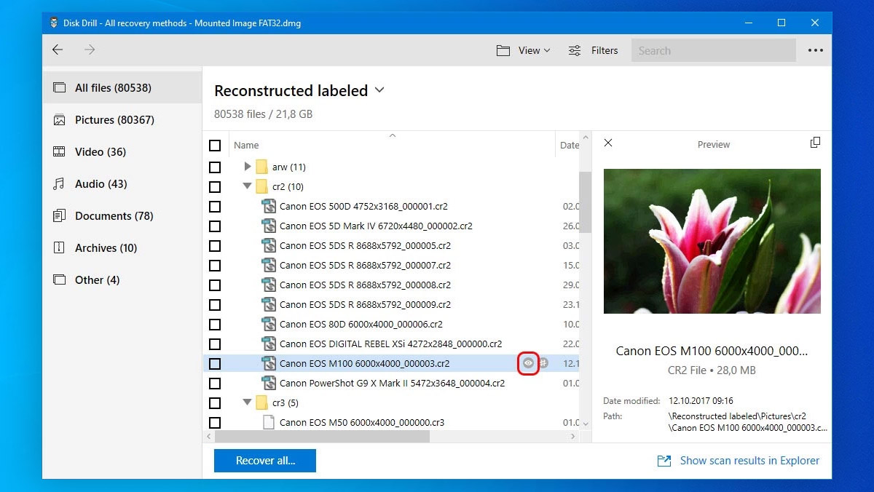Click the cr2 folder icon
This screenshot has width=874, height=492.
click(262, 187)
